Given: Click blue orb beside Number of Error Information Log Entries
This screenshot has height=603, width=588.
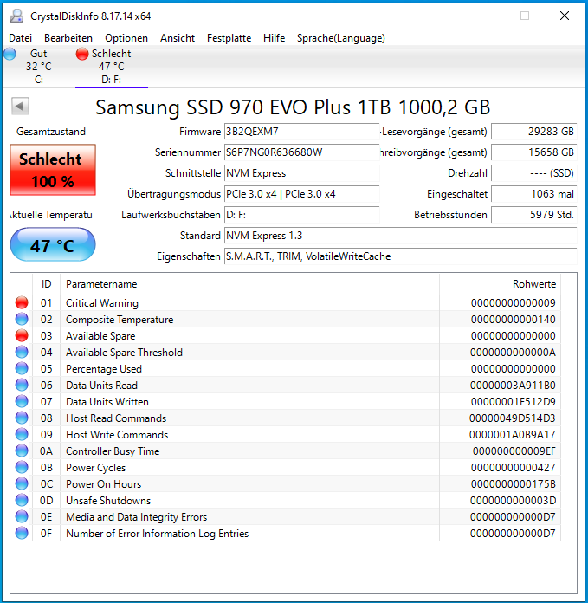Looking at the screenshot, I should coord(22,533).
